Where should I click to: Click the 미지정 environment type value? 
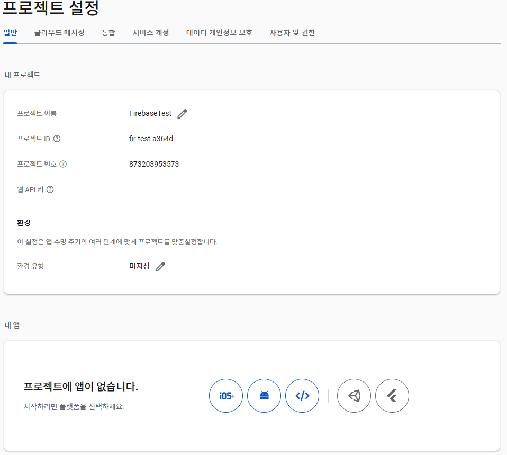139,266
